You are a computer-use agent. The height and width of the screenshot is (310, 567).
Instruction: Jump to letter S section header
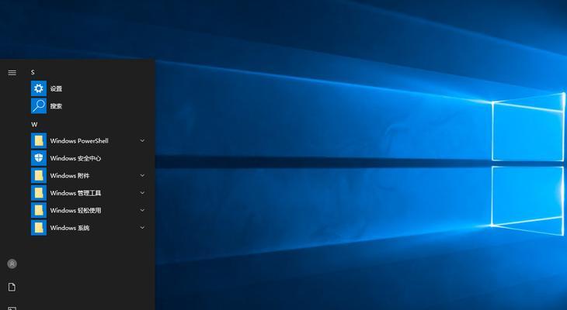point(33,72)
